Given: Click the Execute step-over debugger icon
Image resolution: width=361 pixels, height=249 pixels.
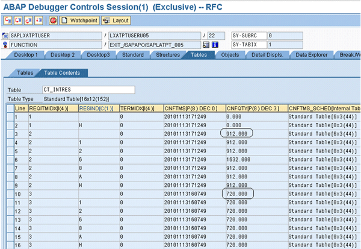Looking at the screenshot, I should coord(17,20).
